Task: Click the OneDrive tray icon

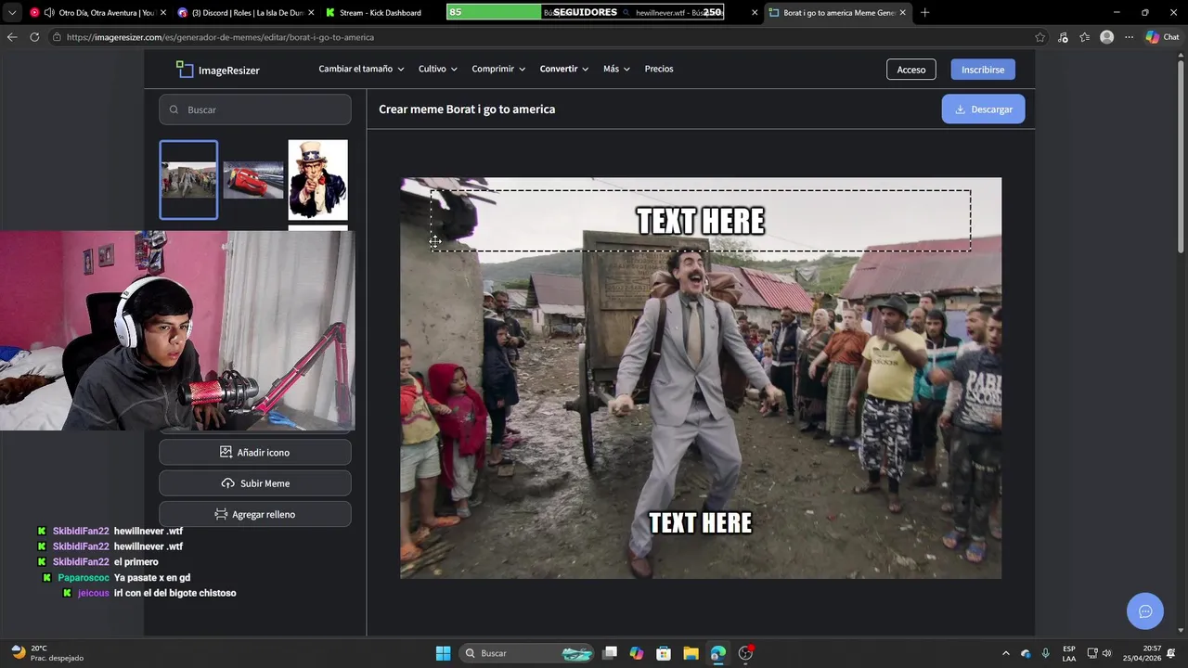Action: (x=1026, y=653)
